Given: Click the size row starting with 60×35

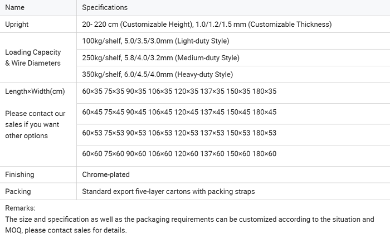Looking at the screenshot, I should pos(179,91).
